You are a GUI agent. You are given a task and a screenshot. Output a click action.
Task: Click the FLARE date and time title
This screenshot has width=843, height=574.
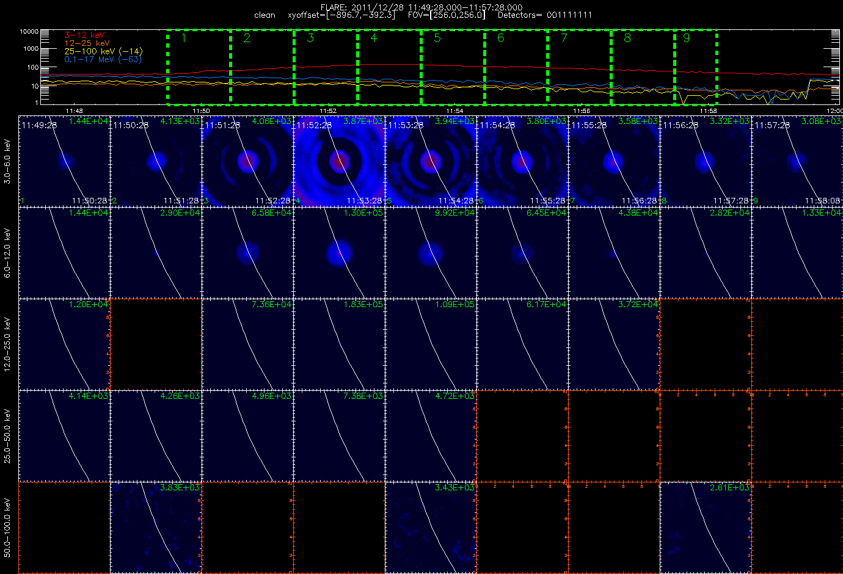click(421, 7)
